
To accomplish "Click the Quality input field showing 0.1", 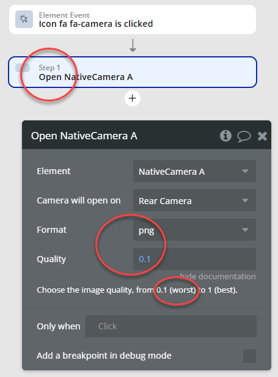I will click(x=194, y=259).
